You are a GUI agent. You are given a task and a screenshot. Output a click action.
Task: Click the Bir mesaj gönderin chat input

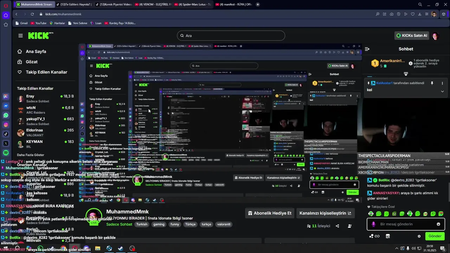(x=405, y=224)
